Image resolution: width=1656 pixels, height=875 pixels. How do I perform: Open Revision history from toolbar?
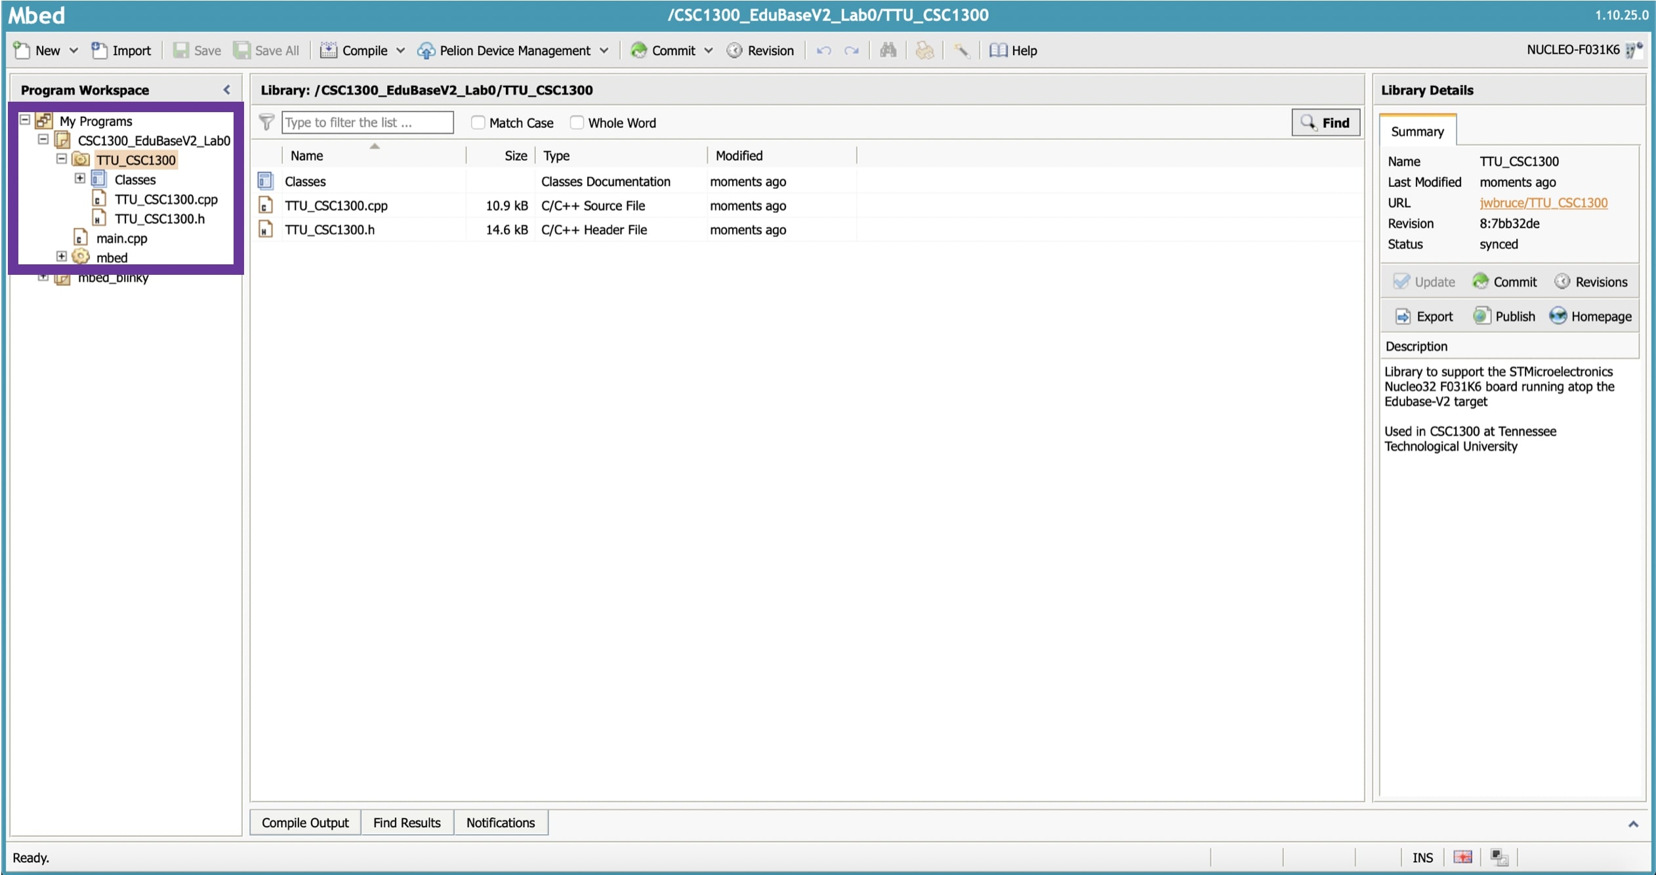[x=760, y=51]
